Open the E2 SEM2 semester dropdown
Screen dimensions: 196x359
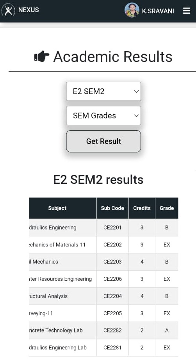[x=103, y=92]
